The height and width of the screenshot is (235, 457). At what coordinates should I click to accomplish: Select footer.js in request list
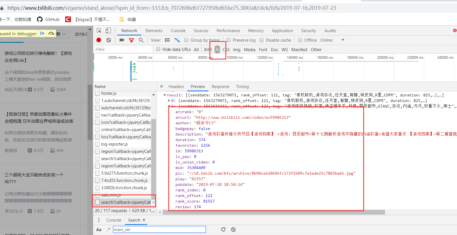[x=123, y=93]
